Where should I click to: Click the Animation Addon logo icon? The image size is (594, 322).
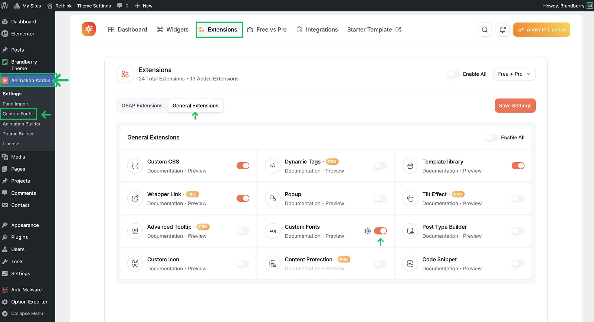pos(89,29)
